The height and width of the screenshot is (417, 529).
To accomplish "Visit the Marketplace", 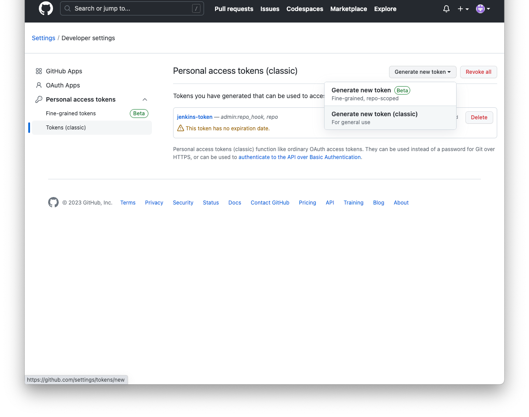I will (348, 9).
